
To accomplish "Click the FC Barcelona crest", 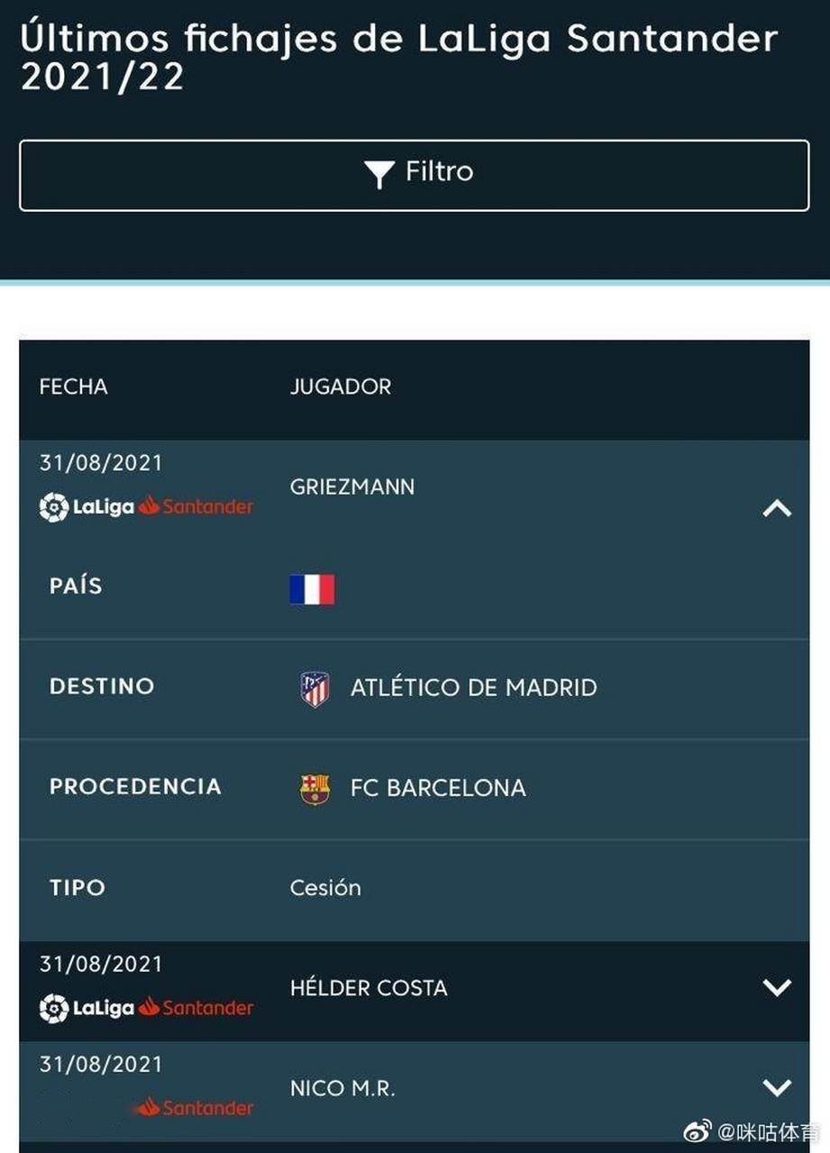I will (315, 789).
